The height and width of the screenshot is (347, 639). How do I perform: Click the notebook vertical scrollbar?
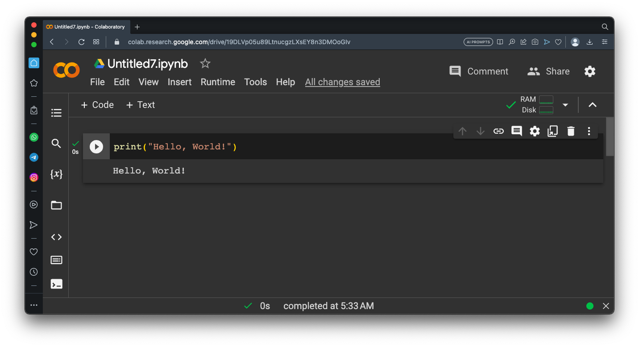click(x=610, y=136)
